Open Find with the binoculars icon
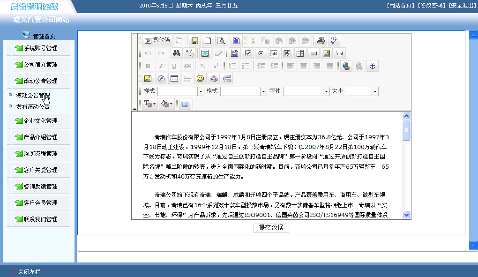This screenshot has height=277, width=478. coord(176,53)
